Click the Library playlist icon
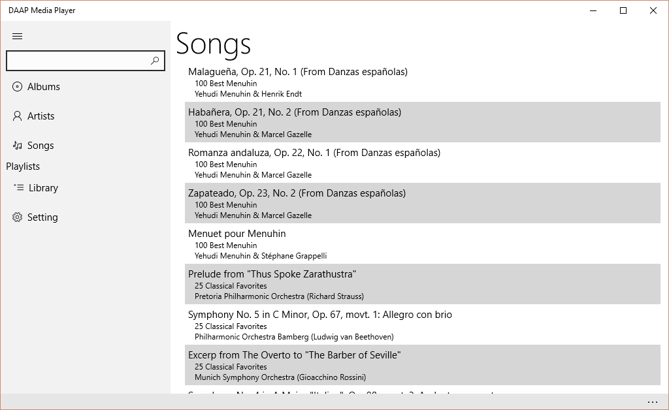The width and height of the screenshot is (669, 410). pos(19,188)
